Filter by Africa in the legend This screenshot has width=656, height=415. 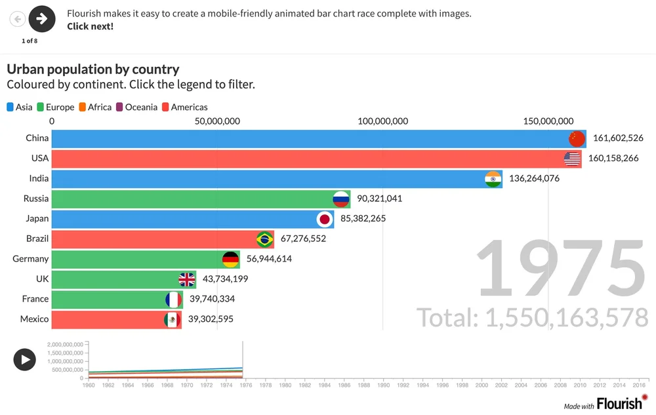click(x=97, y=107)
